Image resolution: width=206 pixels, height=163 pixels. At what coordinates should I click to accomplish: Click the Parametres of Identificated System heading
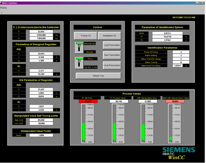coord(162,27)
